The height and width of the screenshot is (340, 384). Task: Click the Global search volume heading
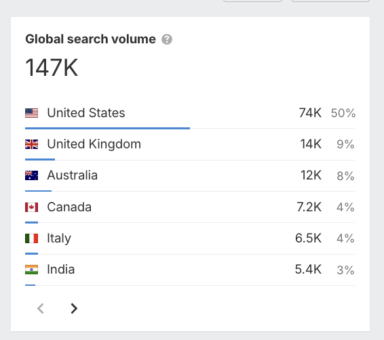click(90, 39)
